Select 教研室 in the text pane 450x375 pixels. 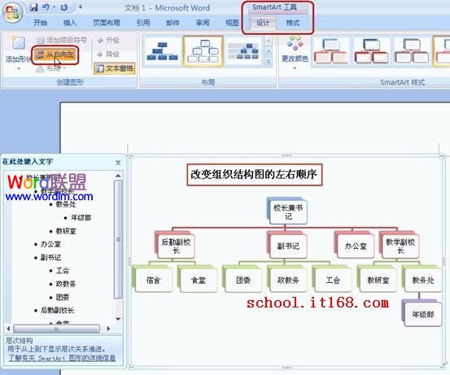click(66, 231)
